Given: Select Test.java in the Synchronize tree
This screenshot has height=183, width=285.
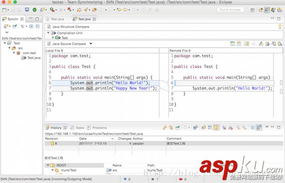Looking at the screenshot, I should pyautogui.click(x=31, y=58).
